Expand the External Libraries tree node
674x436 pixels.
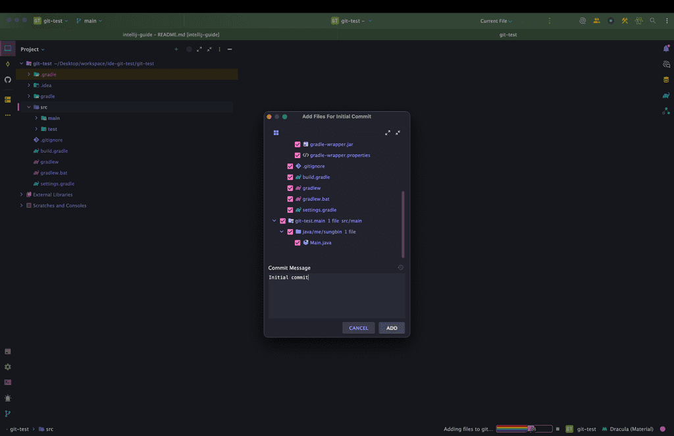pos(22,195)
